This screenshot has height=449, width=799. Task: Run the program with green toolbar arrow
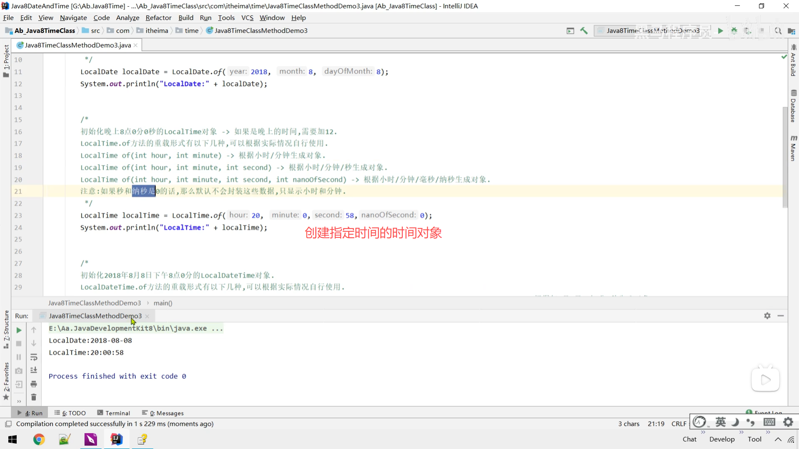tap(720, 31)
